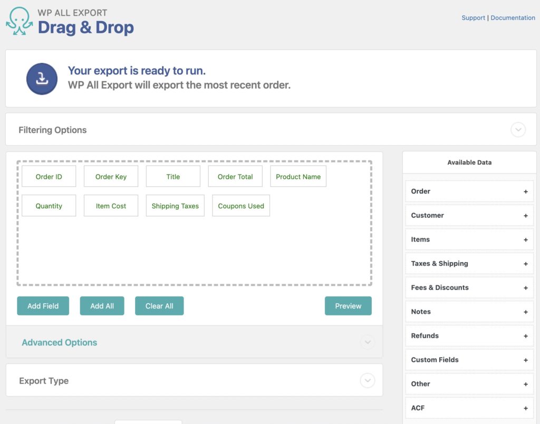Select the Product Name field pill

tap(298, 176)
